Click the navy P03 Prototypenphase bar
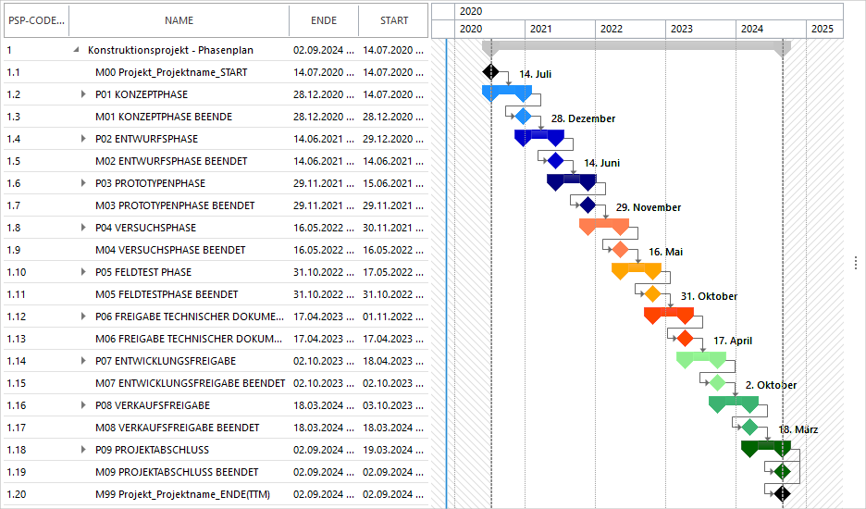 pos(572,179)
